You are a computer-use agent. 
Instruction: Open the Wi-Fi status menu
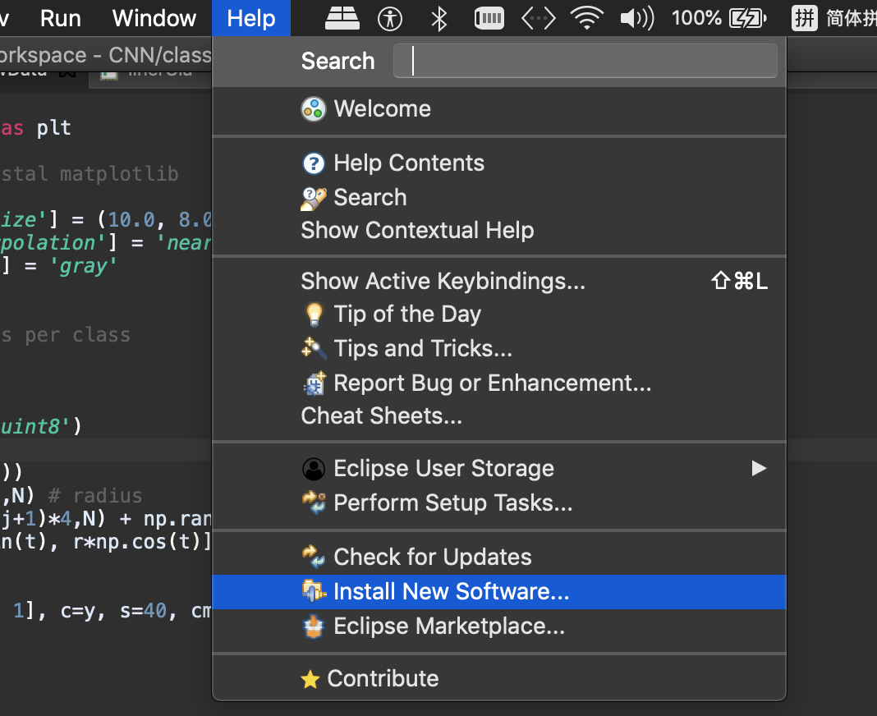click(x=586, y=18)
